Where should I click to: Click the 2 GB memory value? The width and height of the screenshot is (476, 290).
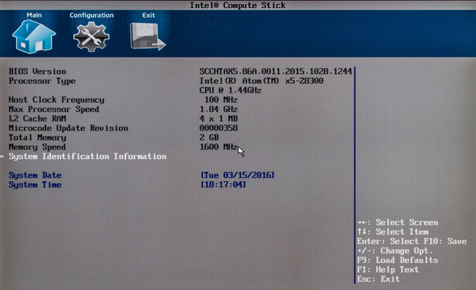pyautogui.click(x=209, y=137)
